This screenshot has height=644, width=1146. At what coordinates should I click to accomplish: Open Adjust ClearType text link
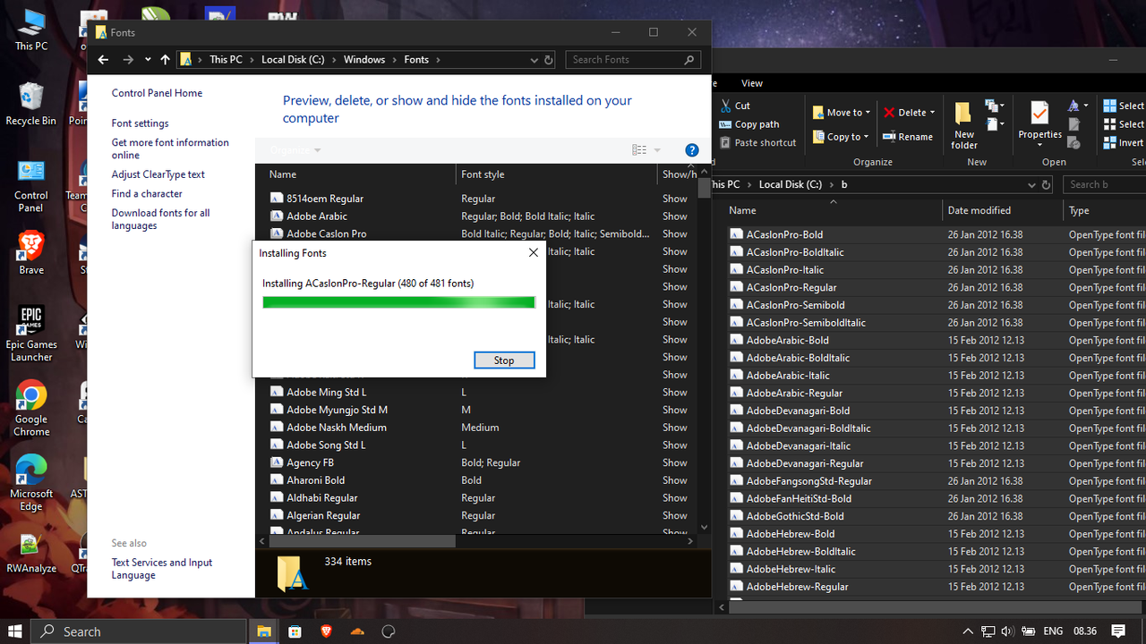(x=158, y=174)
